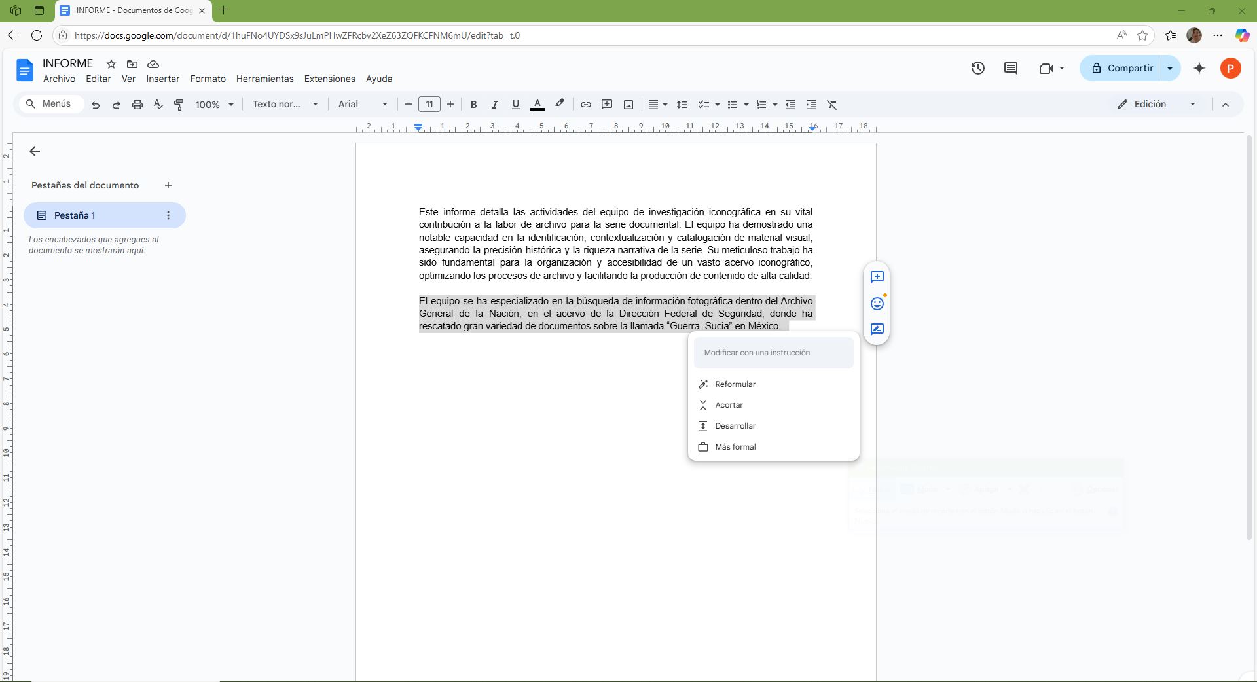The height and width of the screenshot is (682, 1257).
Task: Open the text color picker
Action: [537, 105]
